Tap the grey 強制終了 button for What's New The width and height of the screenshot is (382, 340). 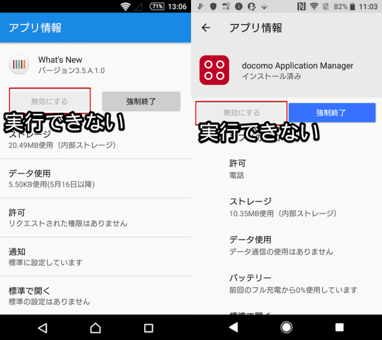coord(141,101)
